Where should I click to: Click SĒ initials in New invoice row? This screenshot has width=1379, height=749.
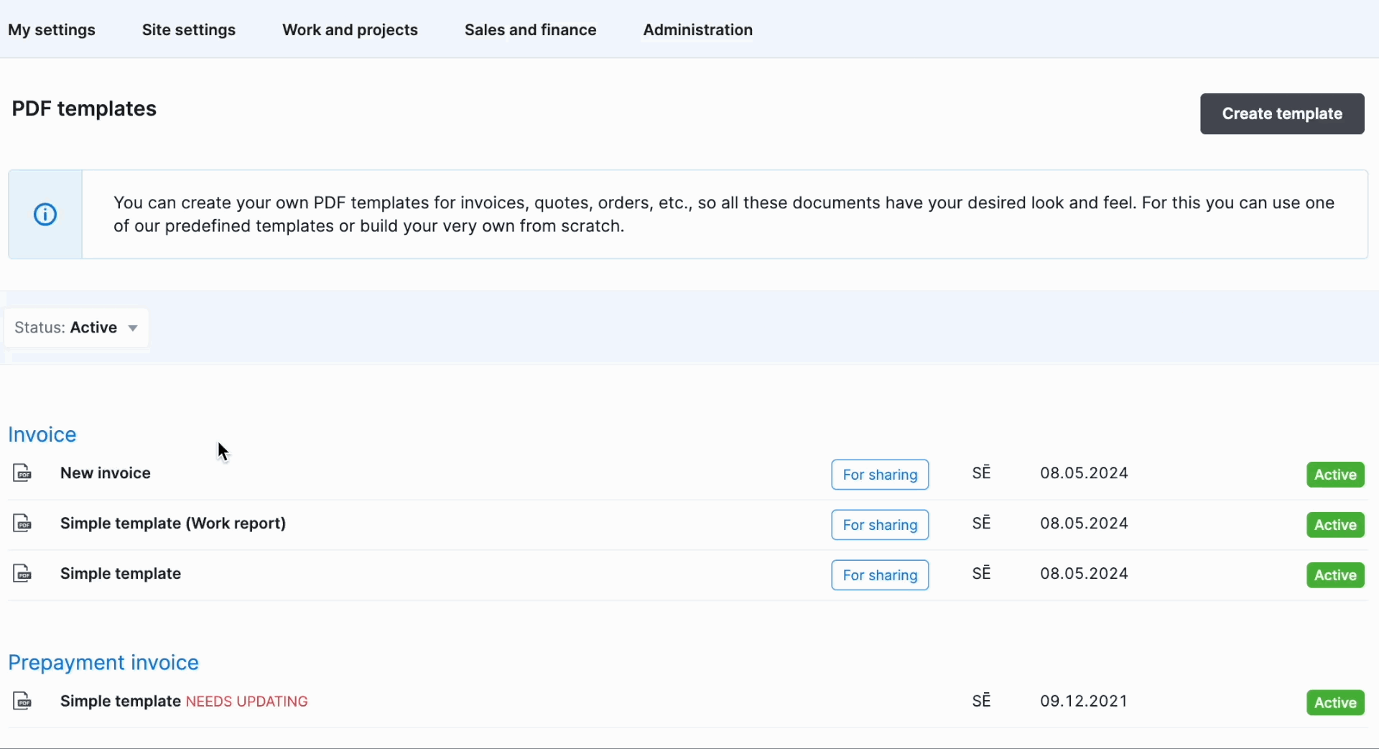pyautogui.click(x=982, y=473)
